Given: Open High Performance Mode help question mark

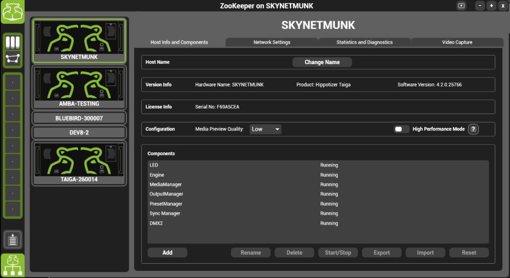Looking at the screenshot, I should coord(473,129).
